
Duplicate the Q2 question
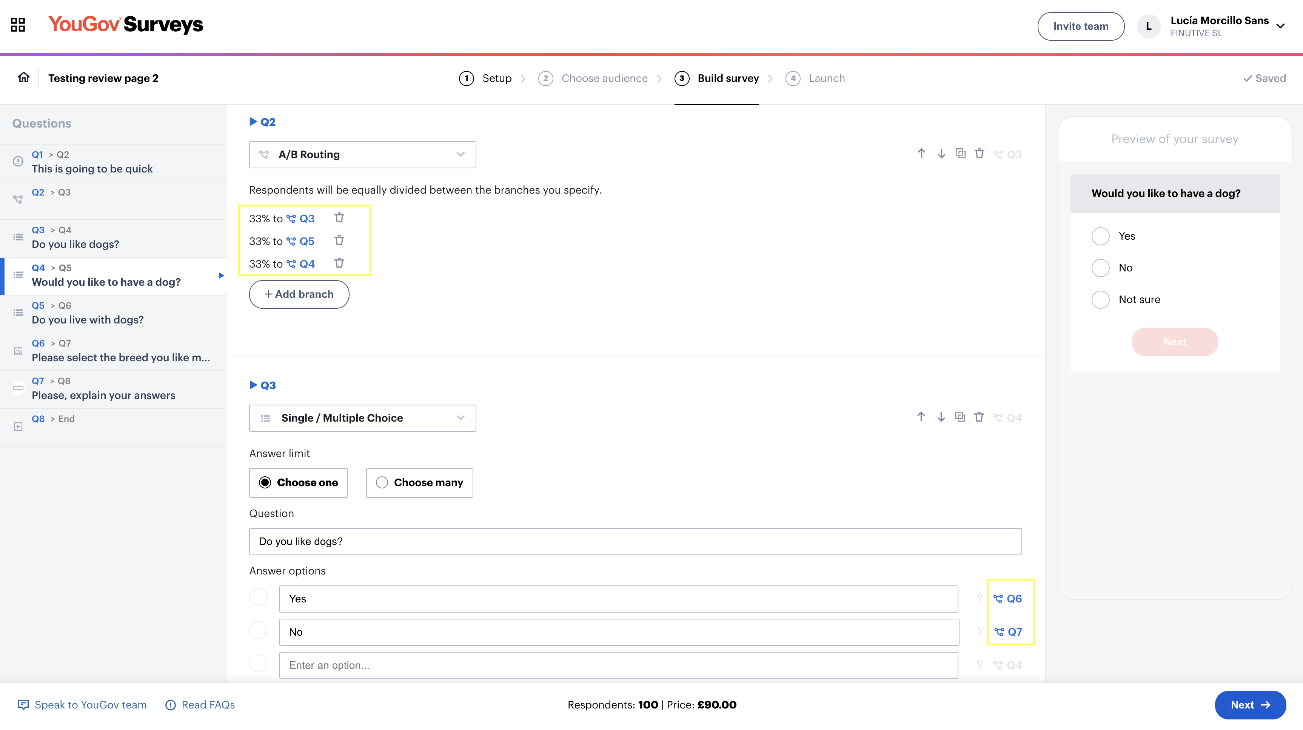click(960, 154)
